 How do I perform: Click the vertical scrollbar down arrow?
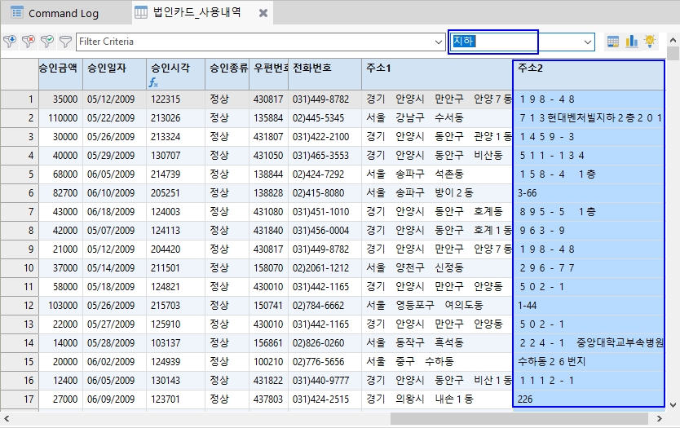(x=673, y=405)
